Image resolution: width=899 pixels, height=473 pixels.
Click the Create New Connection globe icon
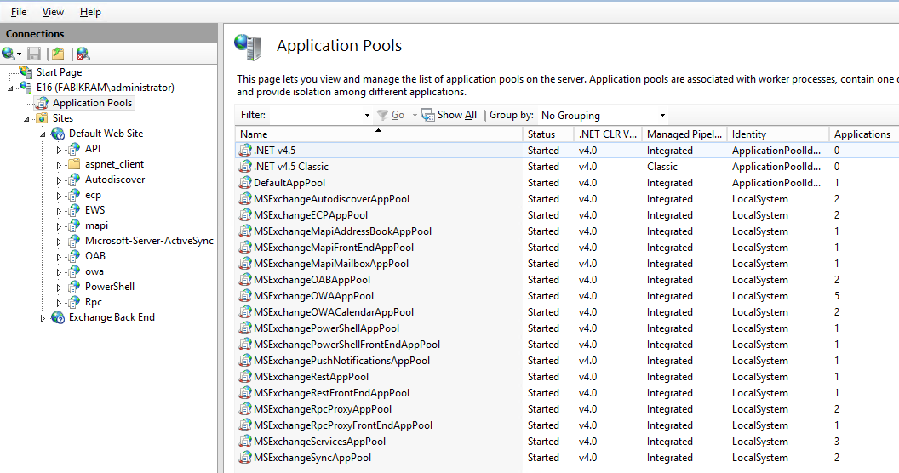pos(9,54)
